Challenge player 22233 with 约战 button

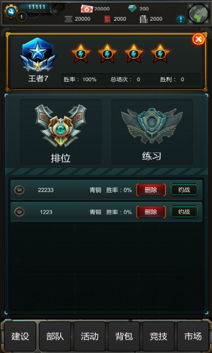click(184, 190)
